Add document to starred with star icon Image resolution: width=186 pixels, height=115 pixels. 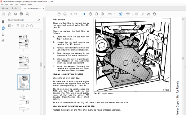point(9,14)
